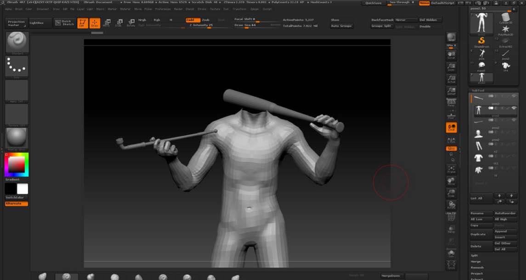The height and width of the screenshot is (280, 526).
Task: Toggle Edit mode button
Action: [83, 23]
